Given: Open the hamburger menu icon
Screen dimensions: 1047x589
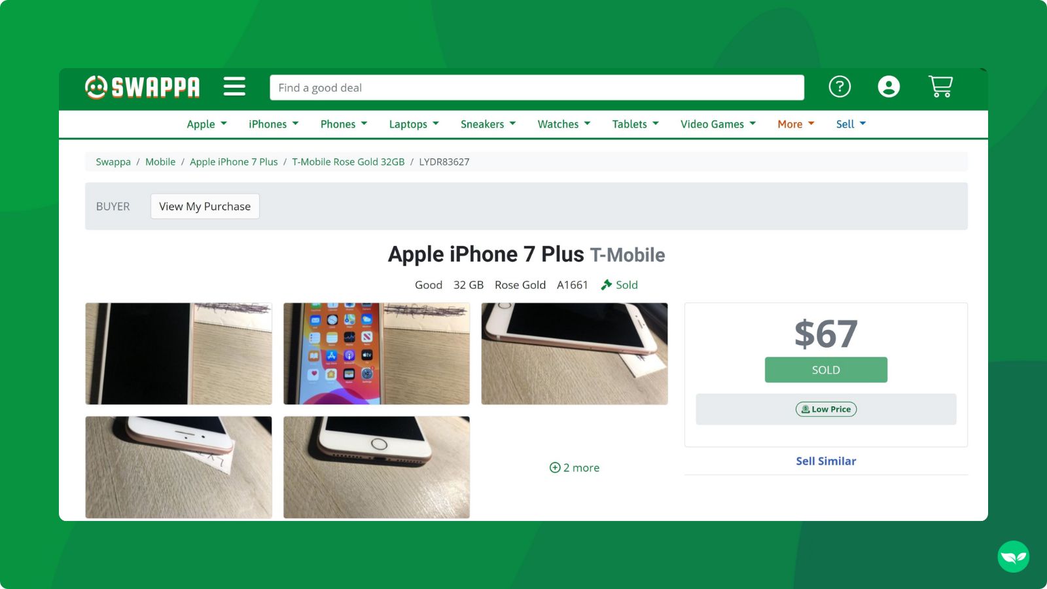Looking at the screenshot, I should point(234,86).
